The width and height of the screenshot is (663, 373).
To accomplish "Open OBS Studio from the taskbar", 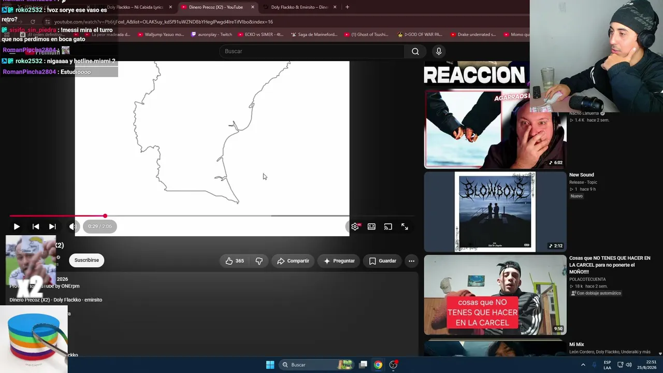I will pyautogui.click(x=393, y=365).
